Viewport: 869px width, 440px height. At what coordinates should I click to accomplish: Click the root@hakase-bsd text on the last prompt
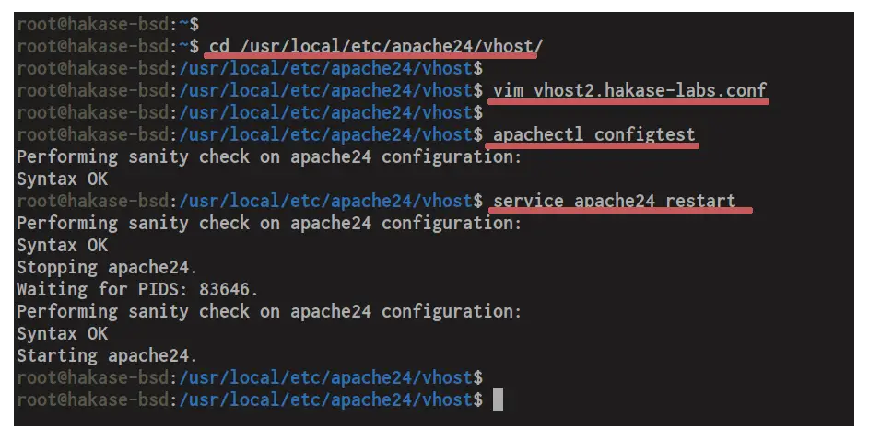92,399
